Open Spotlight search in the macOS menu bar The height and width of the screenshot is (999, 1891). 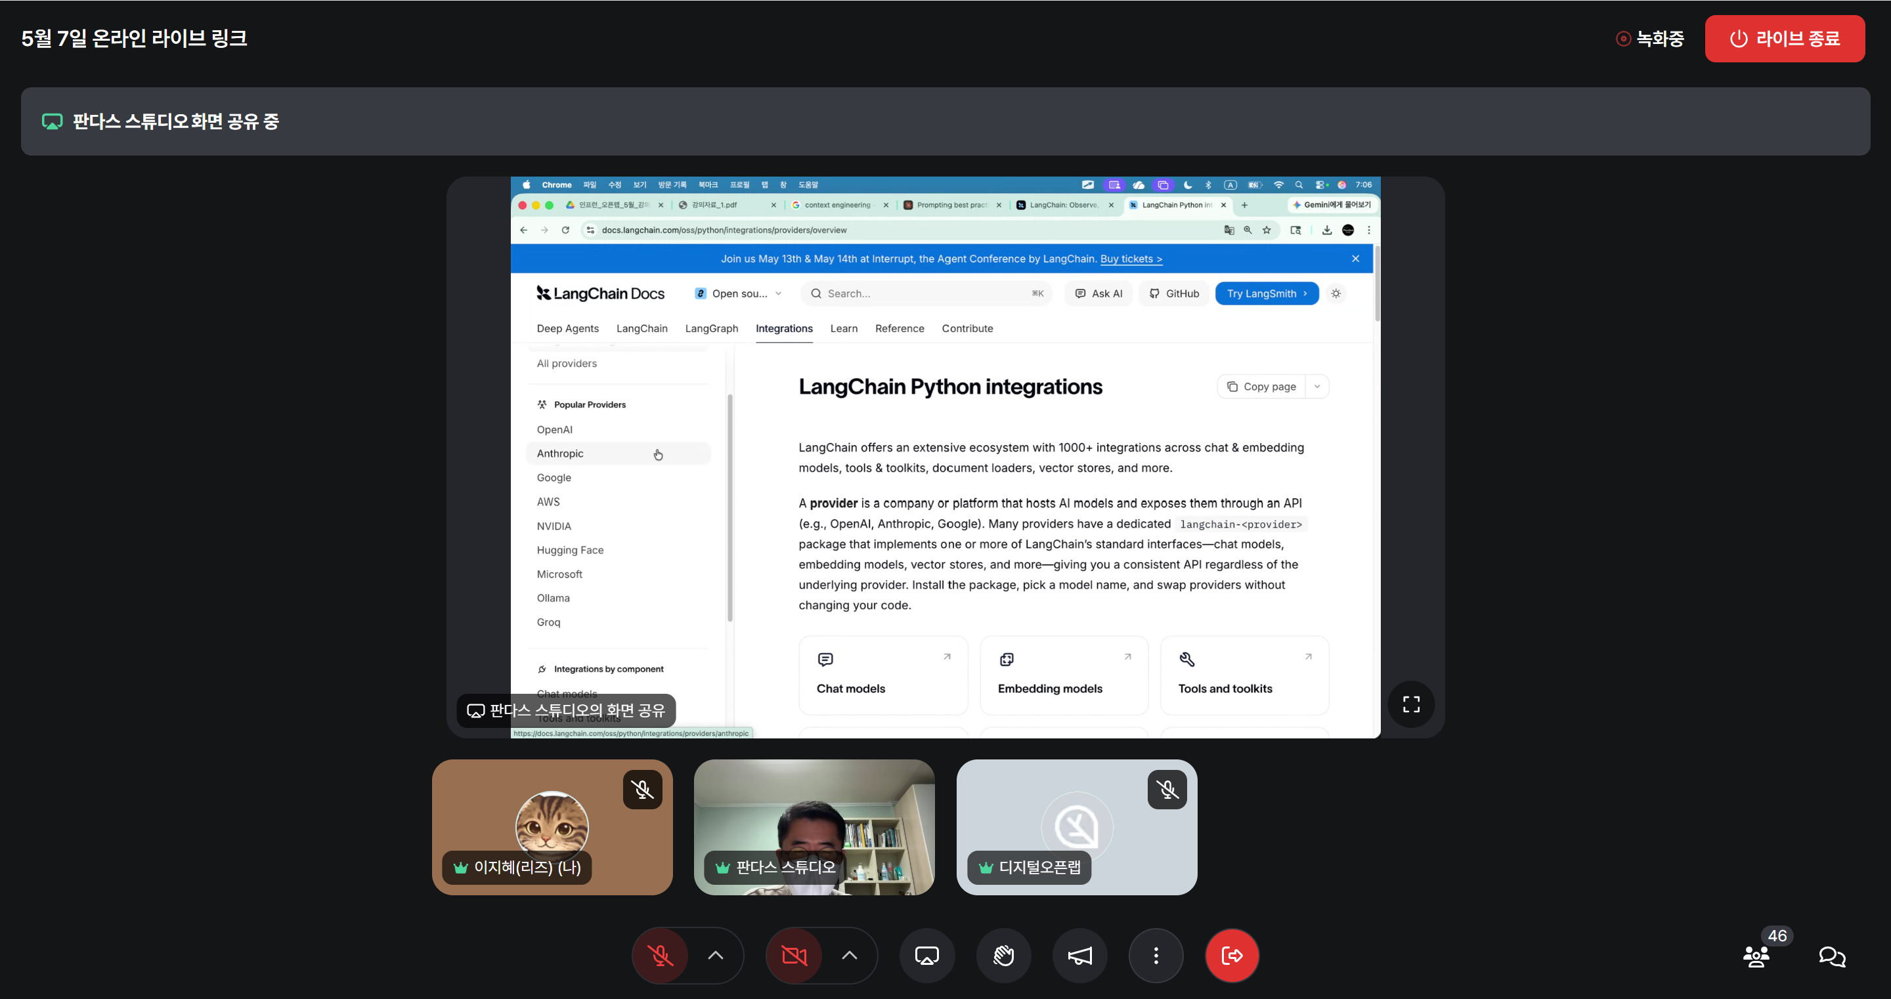(x=1299, y=185)
